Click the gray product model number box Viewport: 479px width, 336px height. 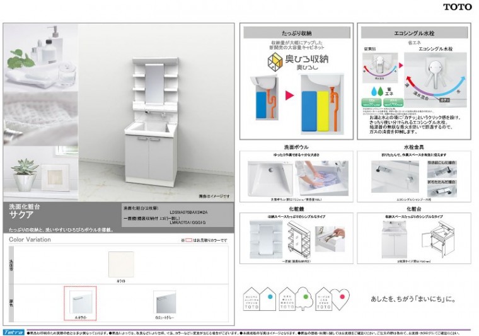coord(178,216)
